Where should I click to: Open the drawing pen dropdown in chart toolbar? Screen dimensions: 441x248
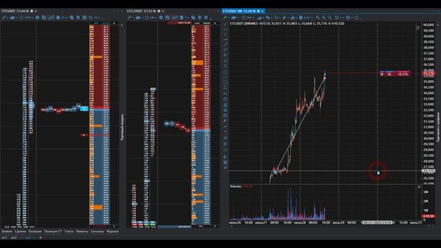coord(285,17)
